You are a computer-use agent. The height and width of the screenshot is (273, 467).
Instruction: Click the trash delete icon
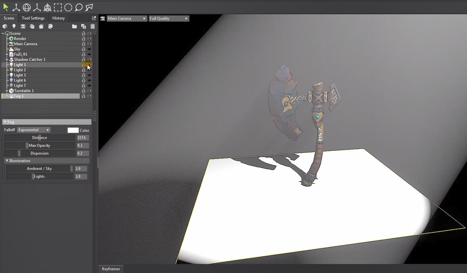click(x=93, y=26)
